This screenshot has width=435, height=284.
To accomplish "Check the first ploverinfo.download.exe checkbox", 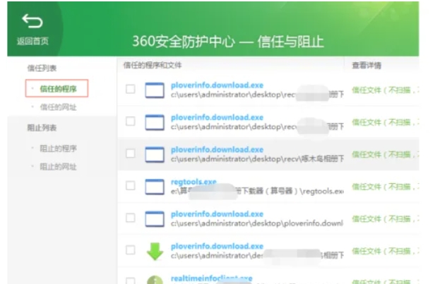I will (x=130, y=89).
